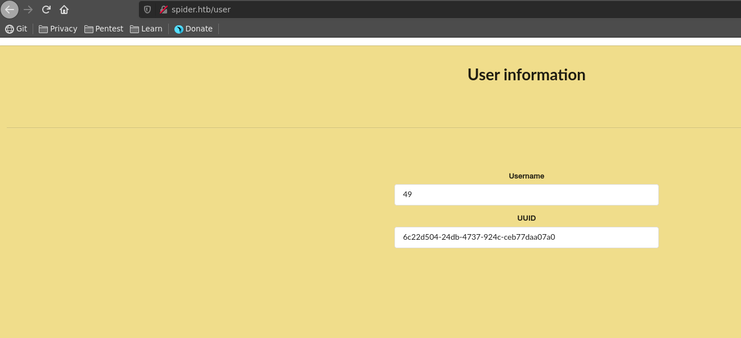
Task: Click the UUID label text
Action: [x=526, y=218]
